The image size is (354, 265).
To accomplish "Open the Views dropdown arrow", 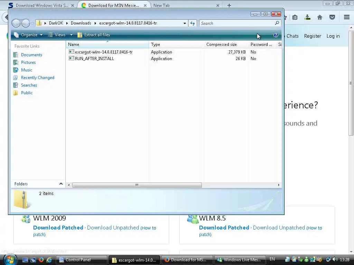I will pyautogui.click(x=71, y=35).
